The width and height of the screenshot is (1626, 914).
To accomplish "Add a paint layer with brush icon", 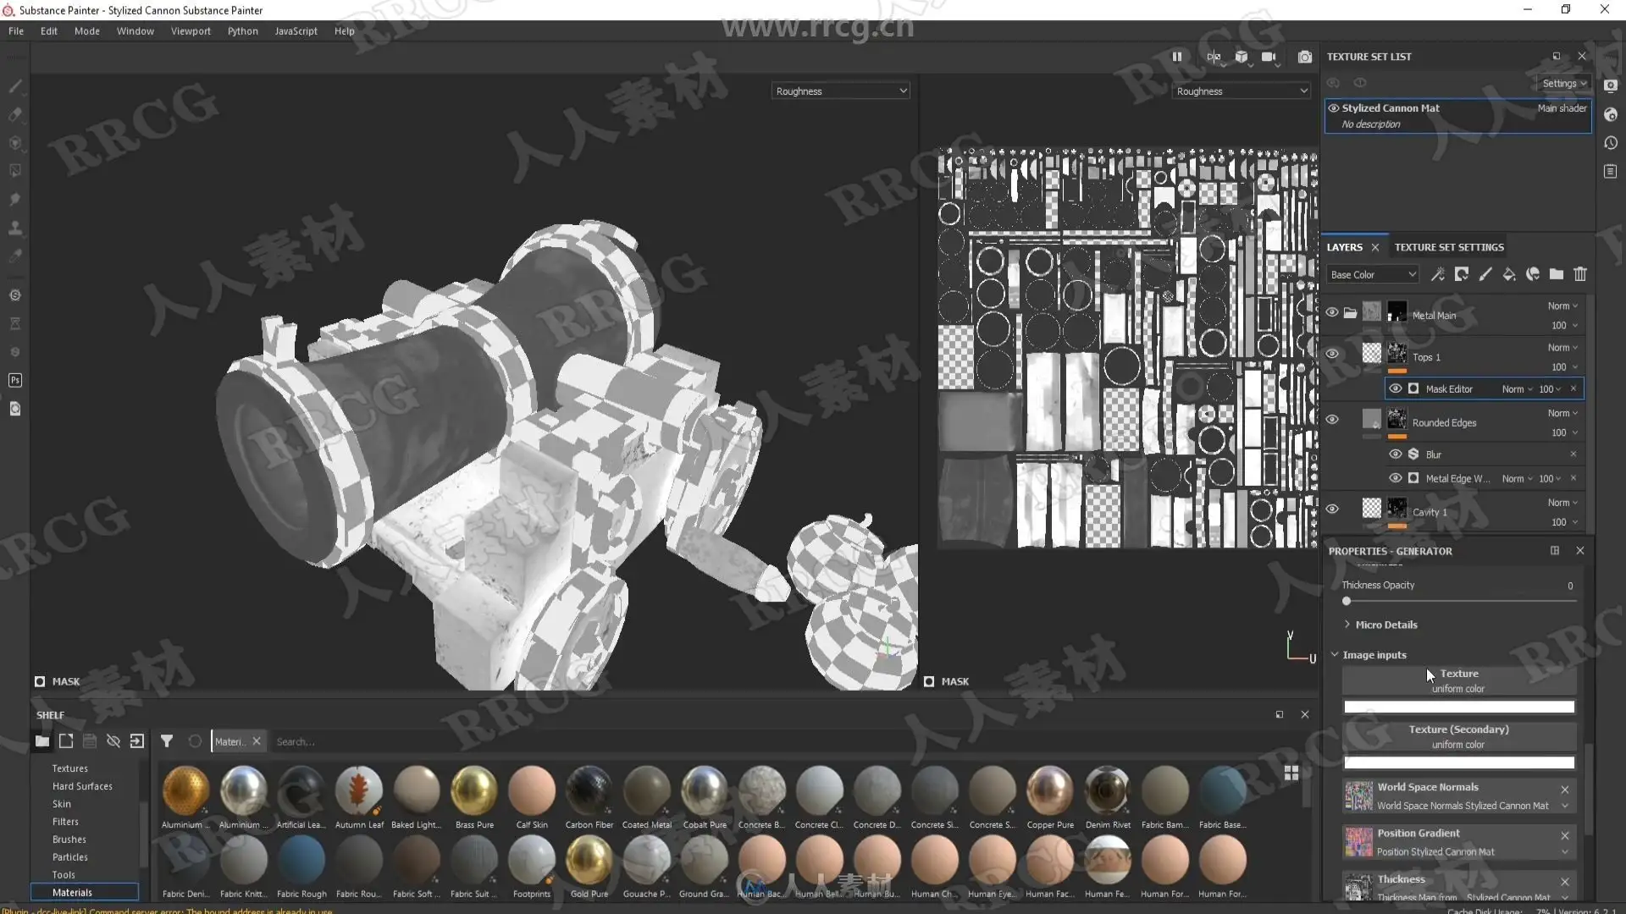I will tap(1485, 274).
